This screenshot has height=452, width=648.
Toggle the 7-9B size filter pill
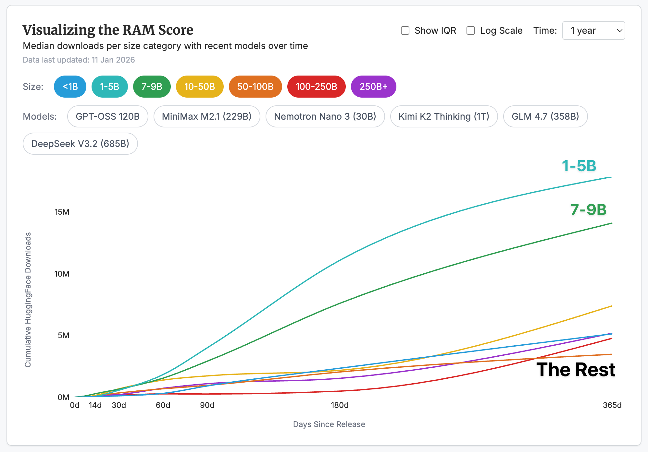152,87
